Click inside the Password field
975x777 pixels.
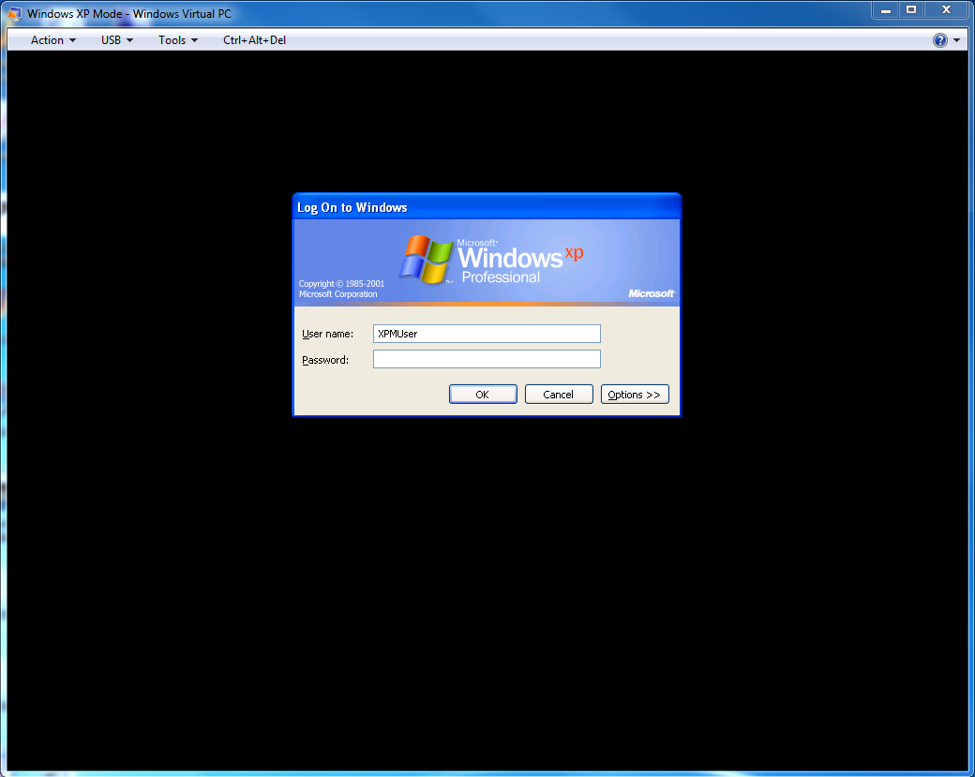[x=487, y=359]
